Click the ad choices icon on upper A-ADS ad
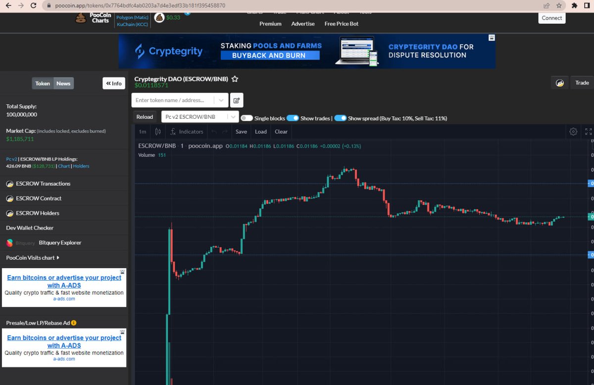This screenshot has height=385, width=594. click(123, 272)
